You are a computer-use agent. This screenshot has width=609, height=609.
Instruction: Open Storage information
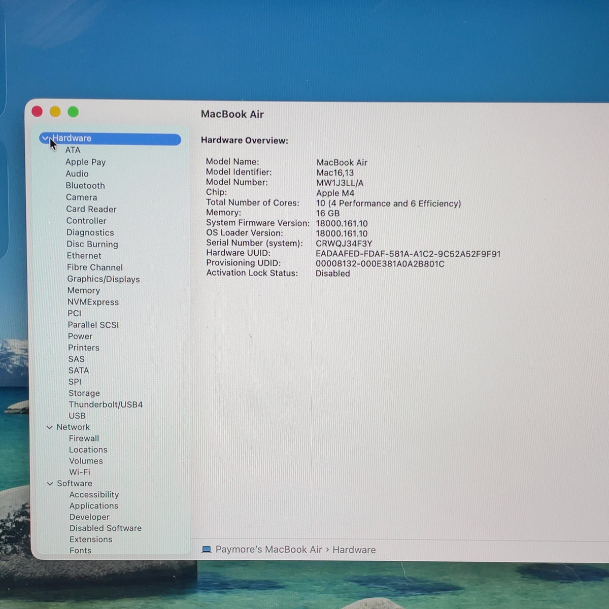pyautogui.click(x=84, y=393)
